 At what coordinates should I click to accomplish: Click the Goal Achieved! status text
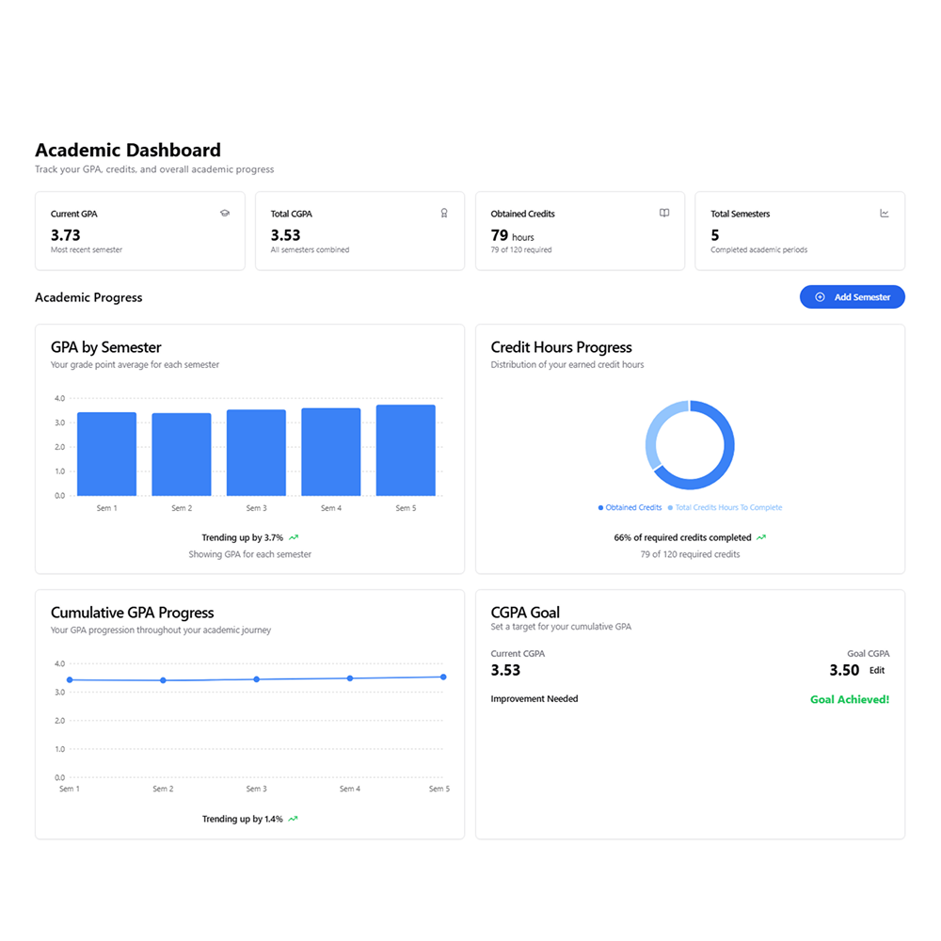[x=849, y=699]
